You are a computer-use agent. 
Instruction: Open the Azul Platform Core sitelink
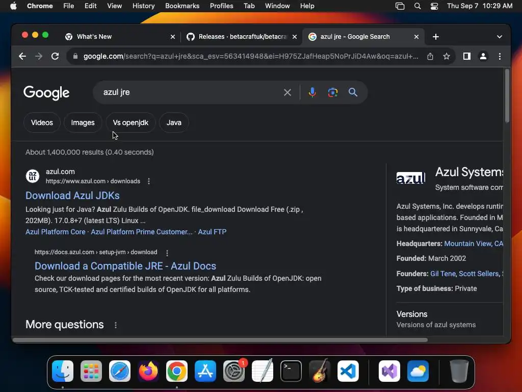(55, 232)
